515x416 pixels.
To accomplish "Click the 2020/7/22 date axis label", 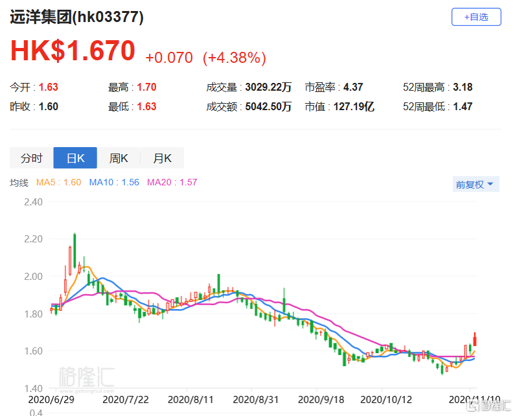I will [126, 400].
